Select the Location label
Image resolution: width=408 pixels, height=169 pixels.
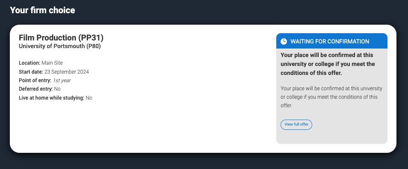(30, 63)
